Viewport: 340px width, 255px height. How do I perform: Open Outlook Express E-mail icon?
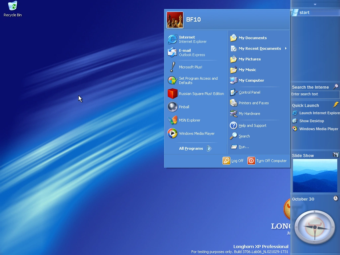coord(172,52)
